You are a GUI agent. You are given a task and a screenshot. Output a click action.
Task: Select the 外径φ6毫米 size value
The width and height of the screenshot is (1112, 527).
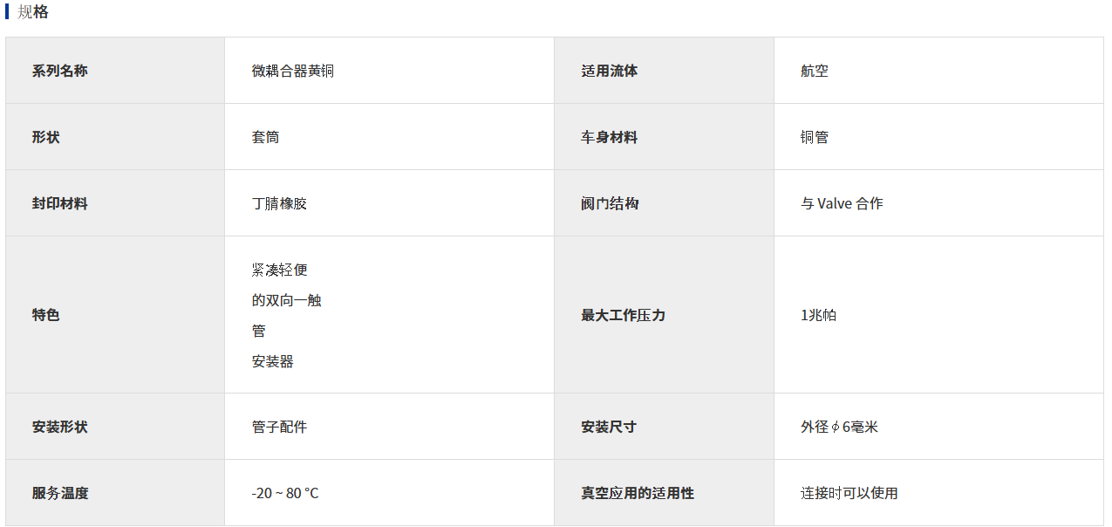[839, 427]
